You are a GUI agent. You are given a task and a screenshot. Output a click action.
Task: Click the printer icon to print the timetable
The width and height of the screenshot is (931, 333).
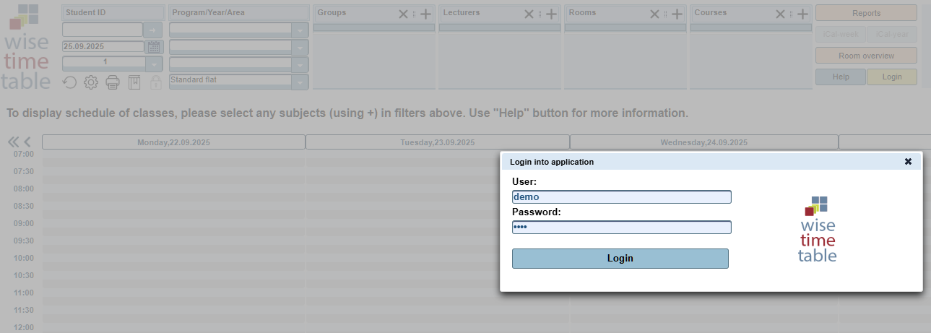[x=113, y=82]
